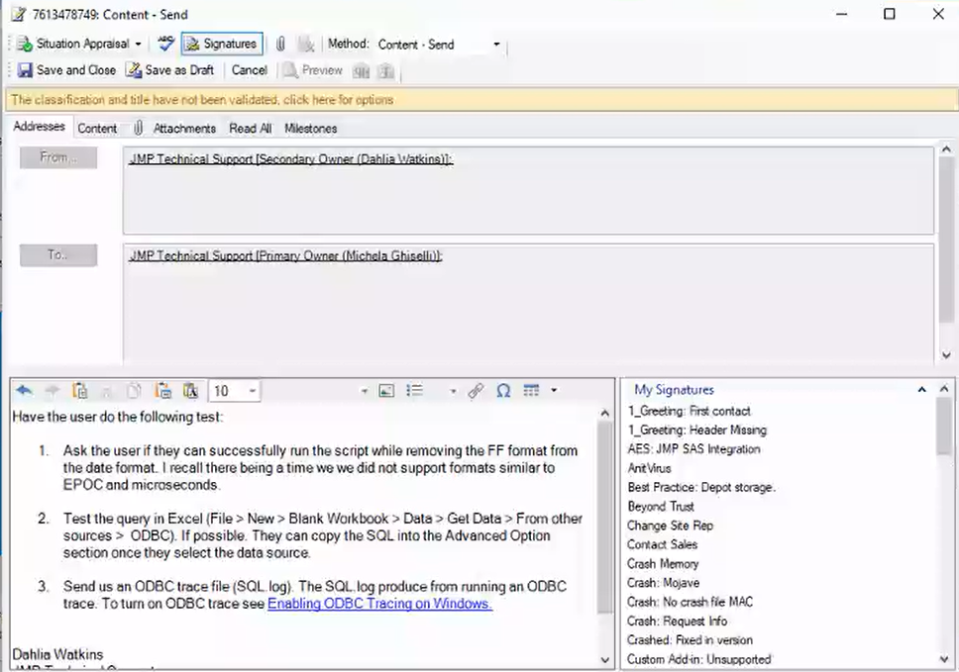Image resolution: width=959 pixels, height=672 pixels.
Task: Collapse the My Signatures panel
Action: click(x=921, y=390)
